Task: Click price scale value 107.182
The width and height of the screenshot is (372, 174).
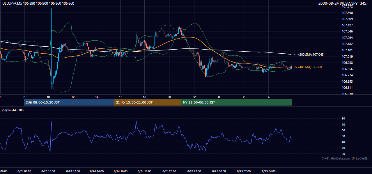Action: click(x=347, y=44)
